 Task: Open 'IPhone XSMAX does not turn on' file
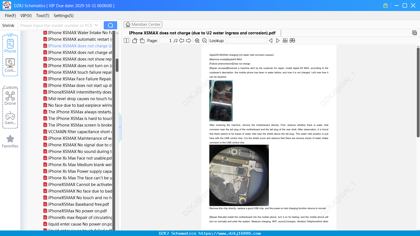(x=78, y=66)
